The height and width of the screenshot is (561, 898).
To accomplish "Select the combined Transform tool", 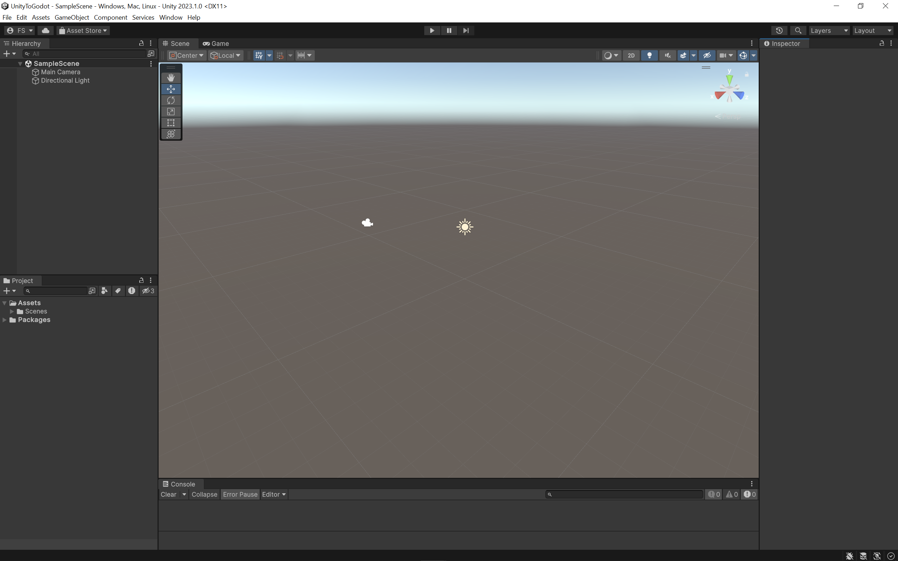I will [171, 134].
